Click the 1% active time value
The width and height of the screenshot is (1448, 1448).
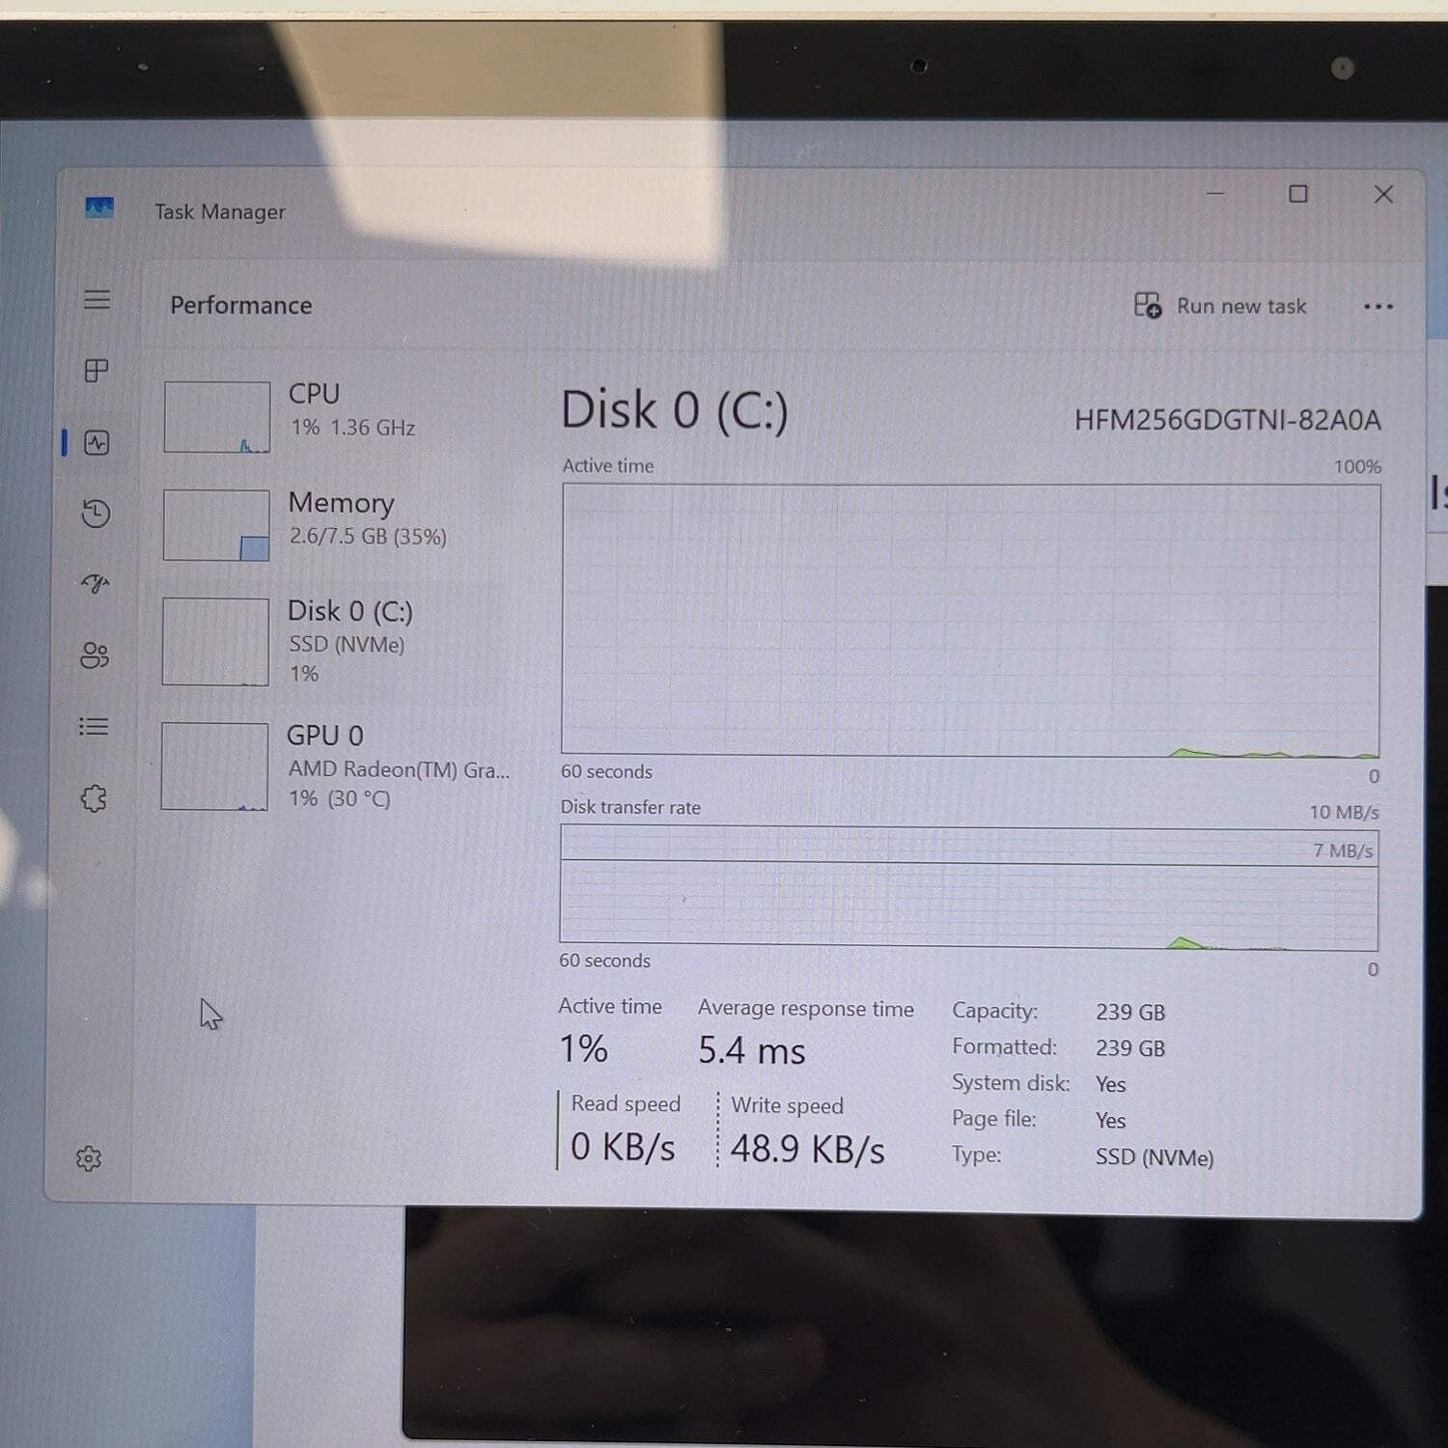(x=584, y=1048)
